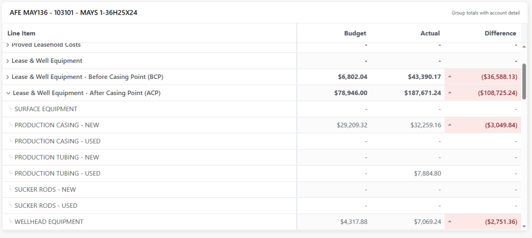Click the Group totals with account detail label
The image size is (532, 238).
click(485, 13)
